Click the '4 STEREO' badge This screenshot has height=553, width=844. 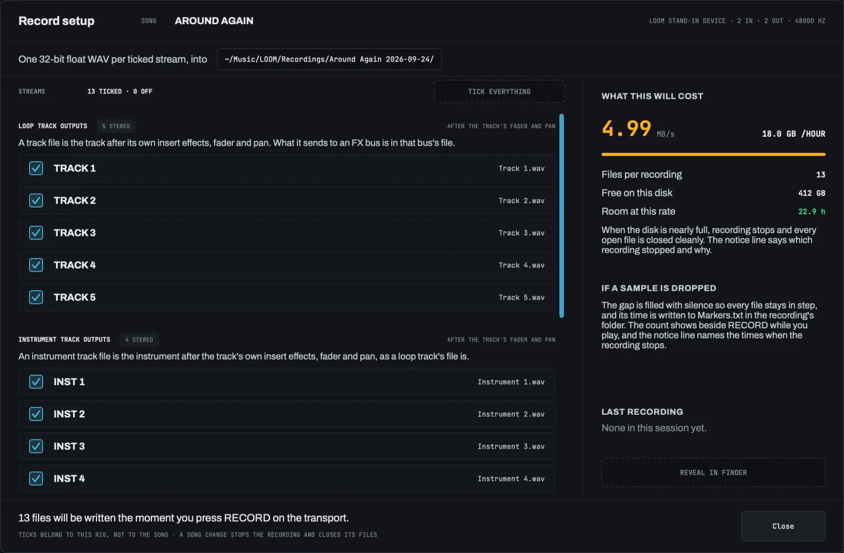tap(139, 339)
